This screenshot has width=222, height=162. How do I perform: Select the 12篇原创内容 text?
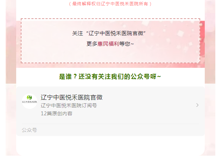[x=57, y=114]
